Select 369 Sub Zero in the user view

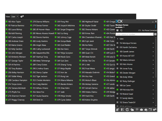point(62,61)
